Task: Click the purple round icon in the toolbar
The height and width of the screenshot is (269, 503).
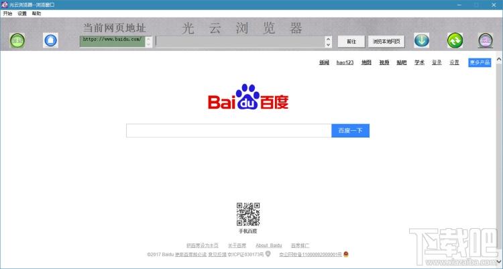Action: [486, 40]
